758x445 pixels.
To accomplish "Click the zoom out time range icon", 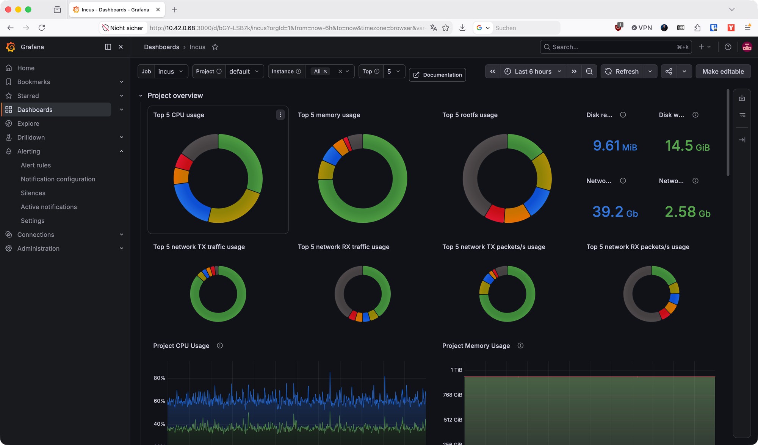I will click(x=589, y=71).
